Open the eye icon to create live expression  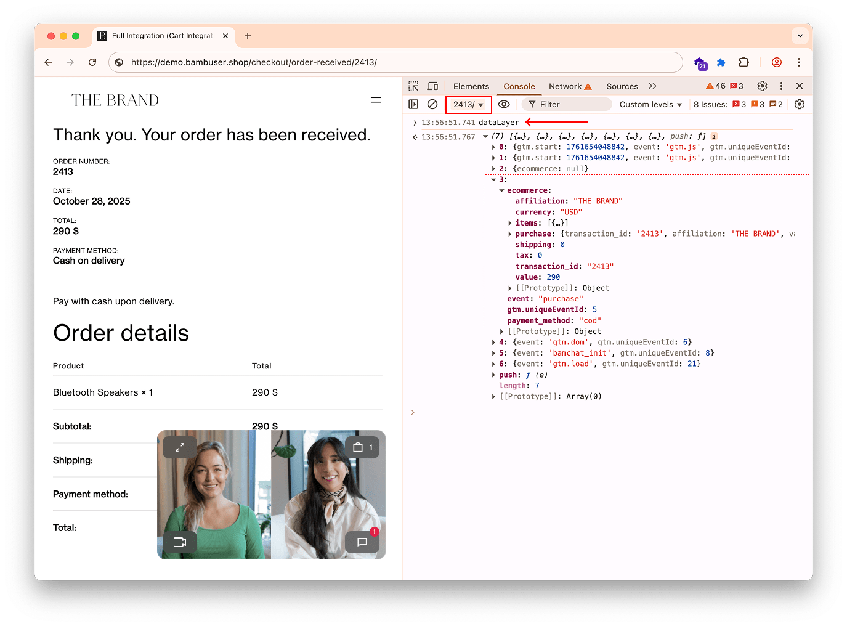point(505,104)
